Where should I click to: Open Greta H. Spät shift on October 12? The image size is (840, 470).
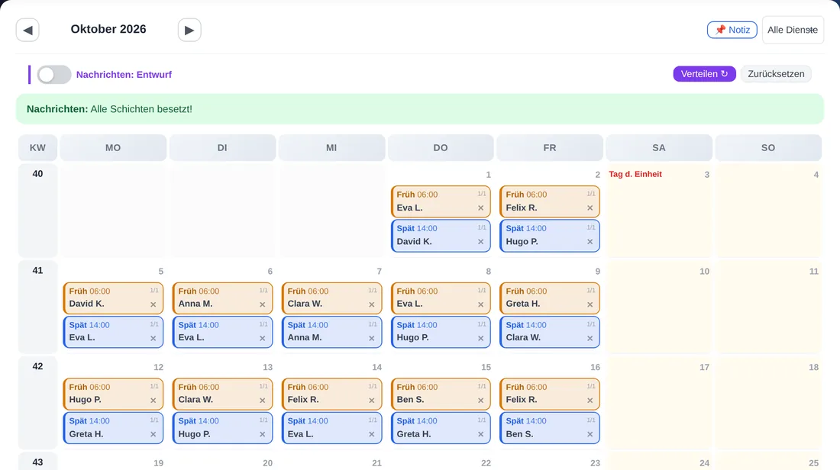point(113,428)
